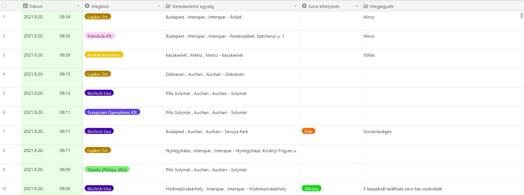Image resolution: width=524 pixels, height=195 pixels.
Task: Select the BioTech Usa tag in row 7
Action: pyautogui.click(x=99, y=131)
